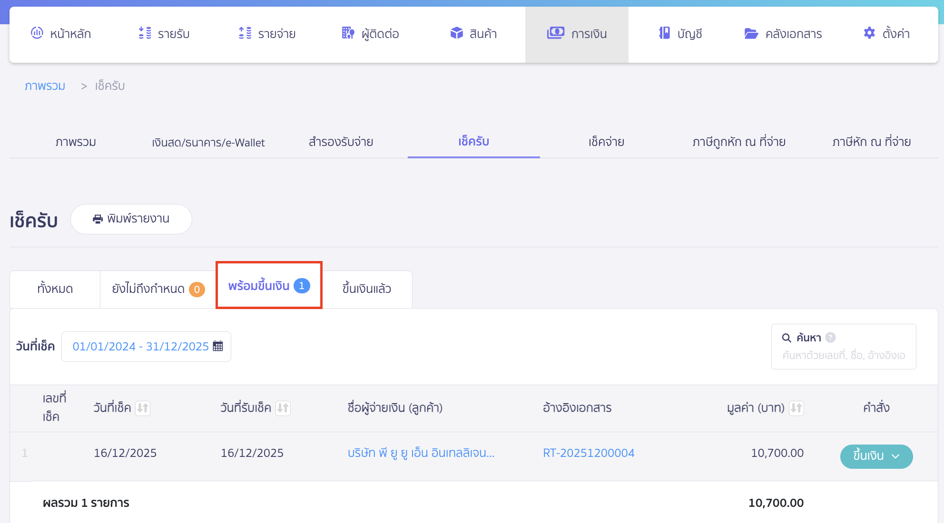This screenshot has height=523, width=944.
Task: Click the พิมพ์รายงาน print report button
Action: (x=131, y=219)
